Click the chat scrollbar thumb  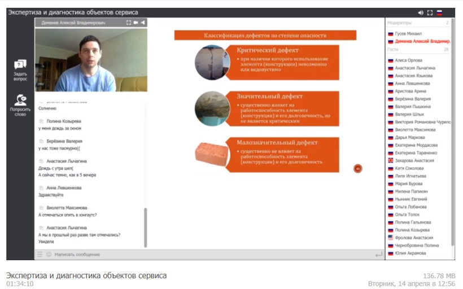pos(145,227)
